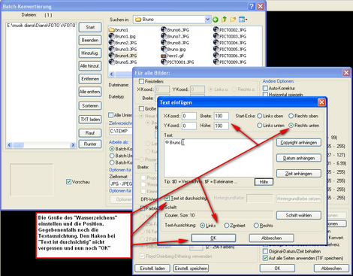Click the green back navigation arrow icon

click(x=216, y=20)
